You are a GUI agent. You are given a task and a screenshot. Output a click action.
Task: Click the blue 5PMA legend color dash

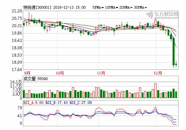coord(103,8)
